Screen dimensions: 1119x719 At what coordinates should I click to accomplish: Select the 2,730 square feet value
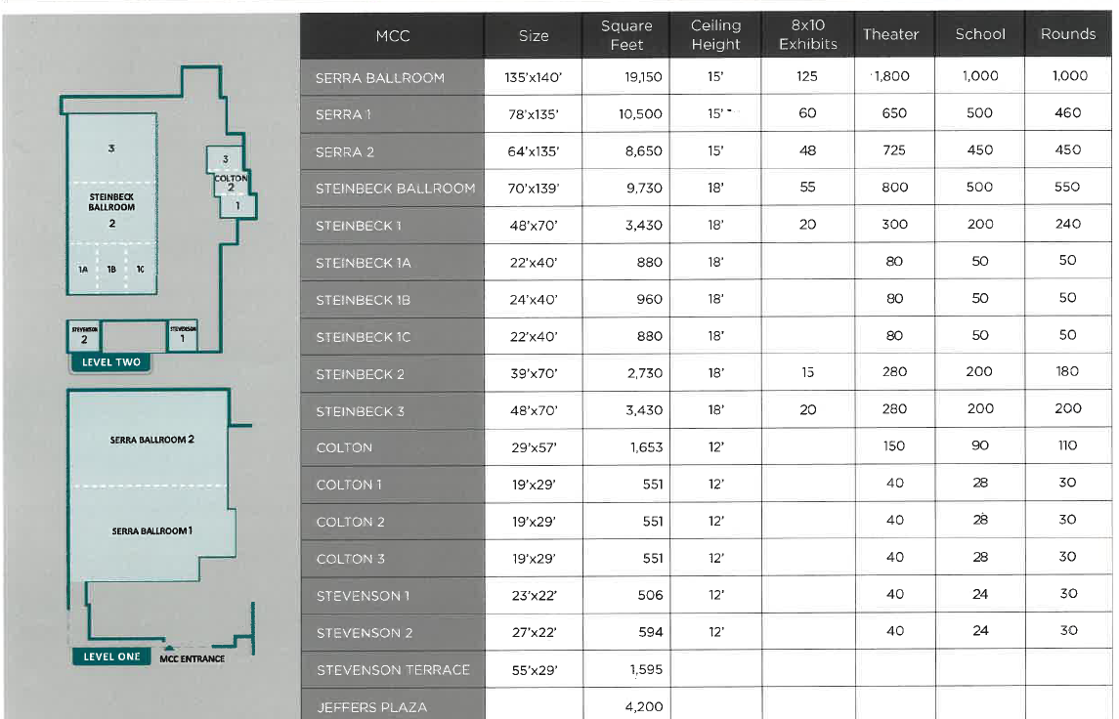(x=644, y=373)
